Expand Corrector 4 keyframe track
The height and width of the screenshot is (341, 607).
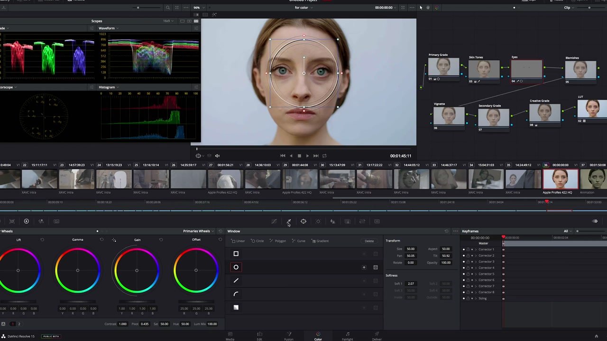[476, 268]
